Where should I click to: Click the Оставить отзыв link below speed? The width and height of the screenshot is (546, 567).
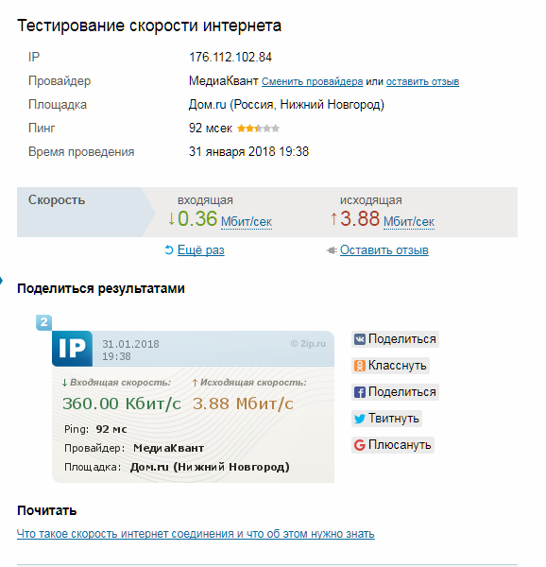point(384,249)
